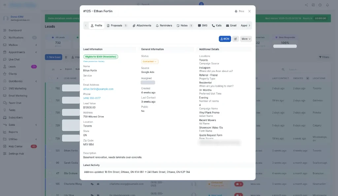Click the hamburger menu icon in sidebar header
The width and height of the screenshot is (338, 196).
[x=5, y=5]
